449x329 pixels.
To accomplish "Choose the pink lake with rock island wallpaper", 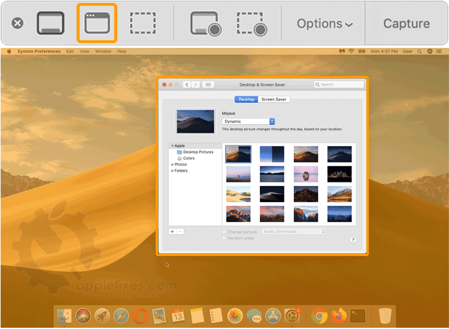I will (306, 174).
